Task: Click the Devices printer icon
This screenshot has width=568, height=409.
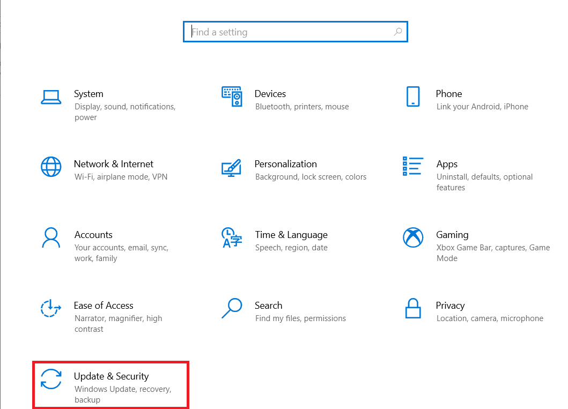Action: pyautogui.click(x=232, y=98)
